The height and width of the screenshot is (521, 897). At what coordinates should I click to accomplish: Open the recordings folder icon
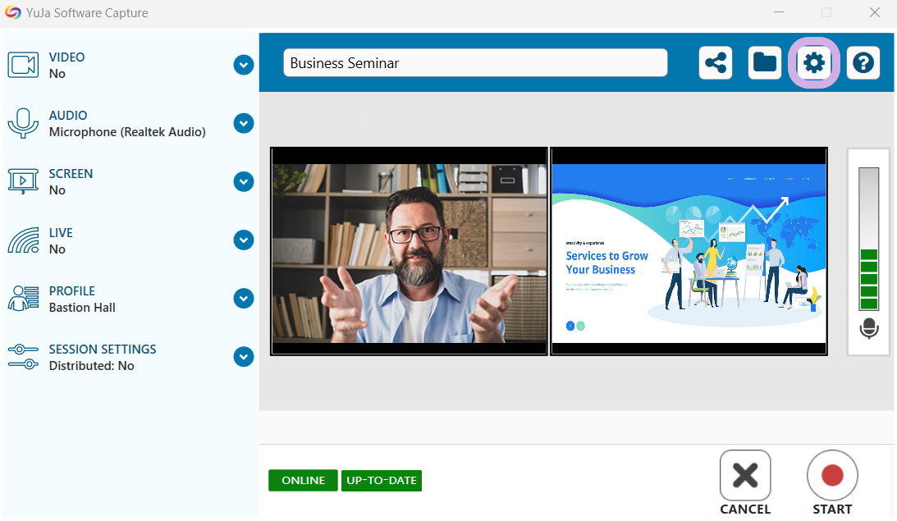pos(765,62)
